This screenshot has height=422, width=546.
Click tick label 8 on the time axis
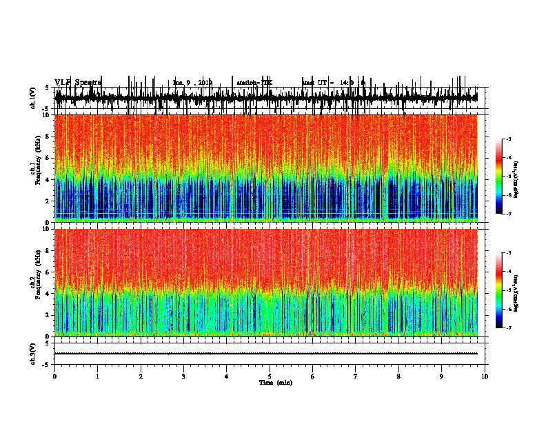(x=398, y=376)
